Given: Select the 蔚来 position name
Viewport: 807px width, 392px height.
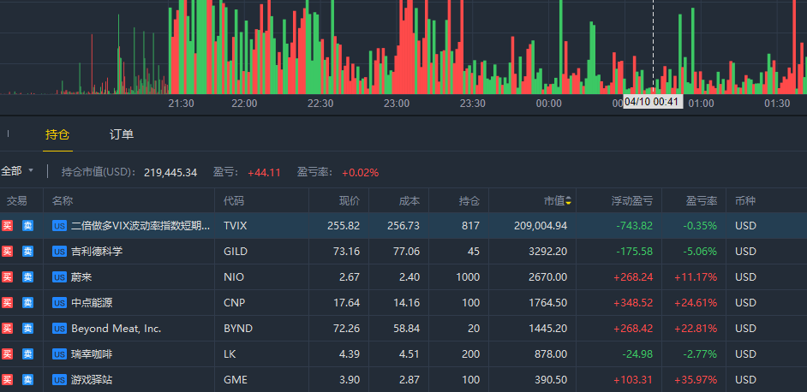Looking at the screenshot, I should click(81, 277).
